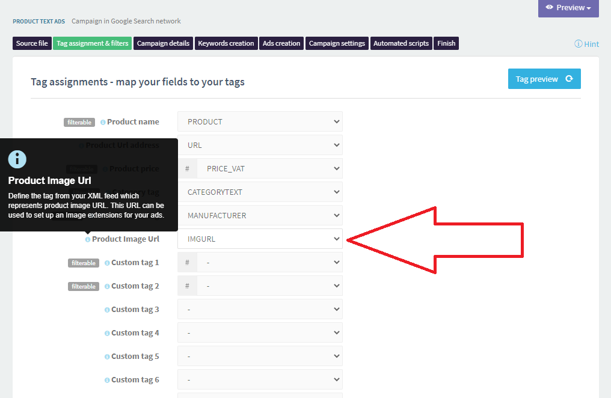Toggle the filterable badge for Custom tag 2
611x398 pixels.
coord(83,286)
